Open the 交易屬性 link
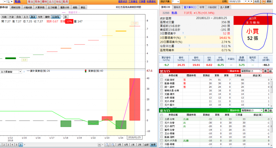276x148 pixels. tap(133, 2)
